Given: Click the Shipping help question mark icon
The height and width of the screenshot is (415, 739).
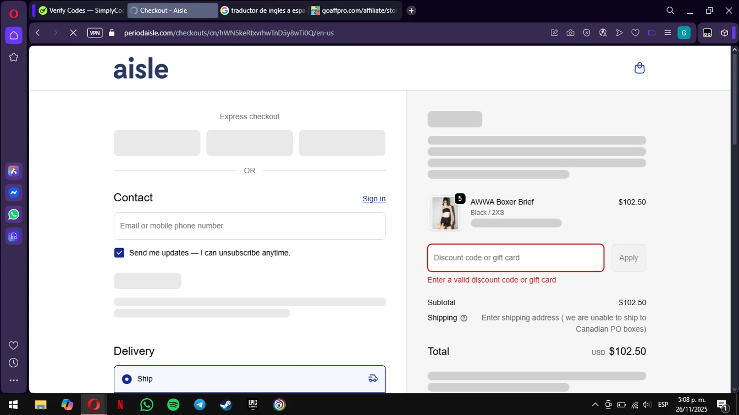Looking at the screenshot, I should coord(464,319).
